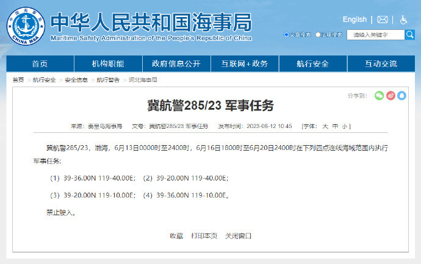The width and height of the screenshot is (421, 264).
Task: Open the 机构职能 navigation menu
Action: [108, 63]
